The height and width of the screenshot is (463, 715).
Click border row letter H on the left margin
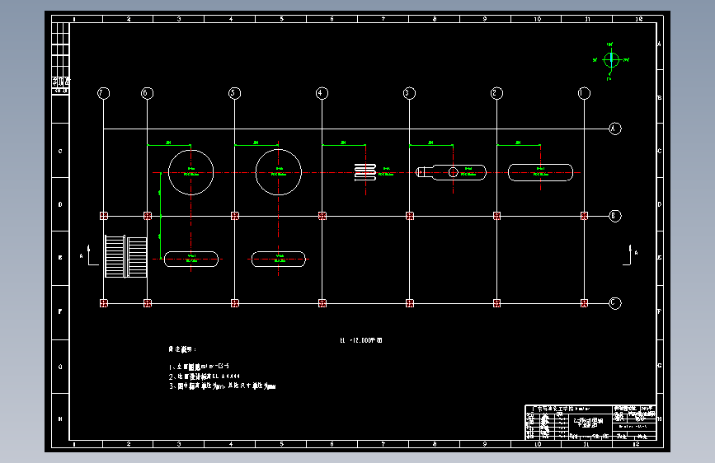[x=60, y=419]
